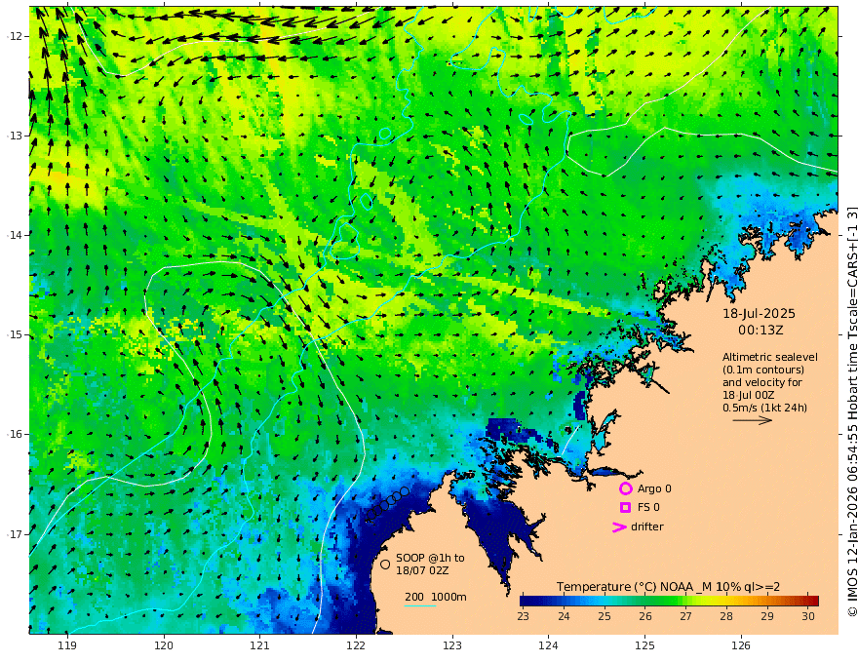Click the magenta Argo circle legend marker
The height and width of the screenshot is (663, 858).
click(625, 488)
